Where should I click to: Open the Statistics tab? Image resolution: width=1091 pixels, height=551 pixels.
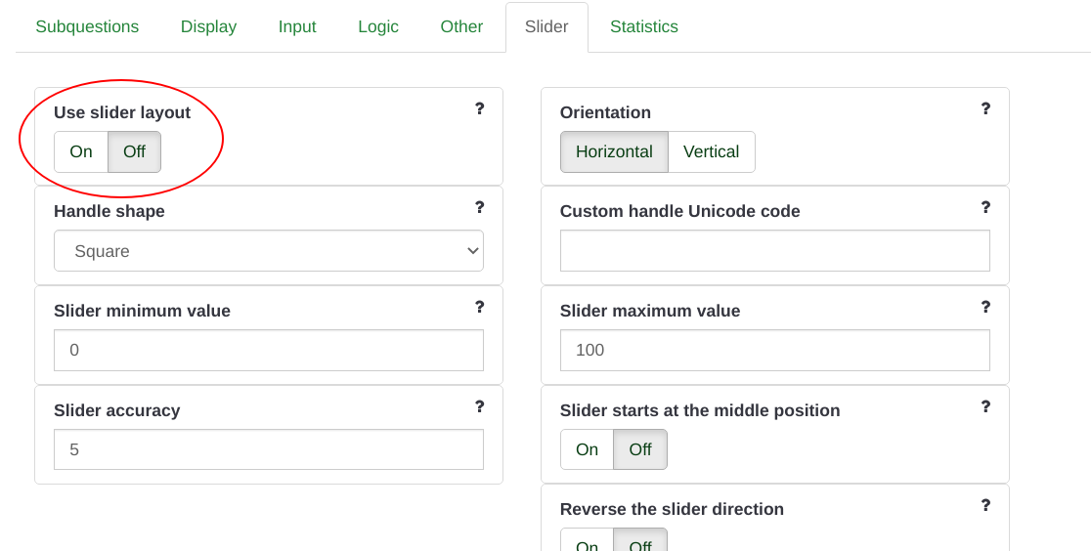point(643,27)
